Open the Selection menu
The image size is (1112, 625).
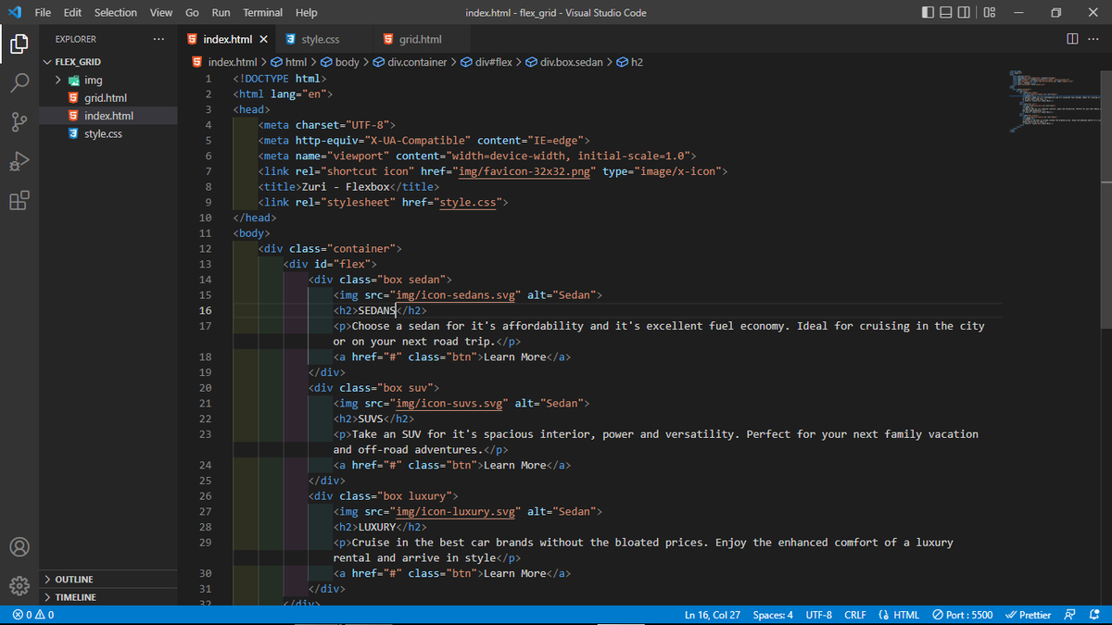(116, 13)
